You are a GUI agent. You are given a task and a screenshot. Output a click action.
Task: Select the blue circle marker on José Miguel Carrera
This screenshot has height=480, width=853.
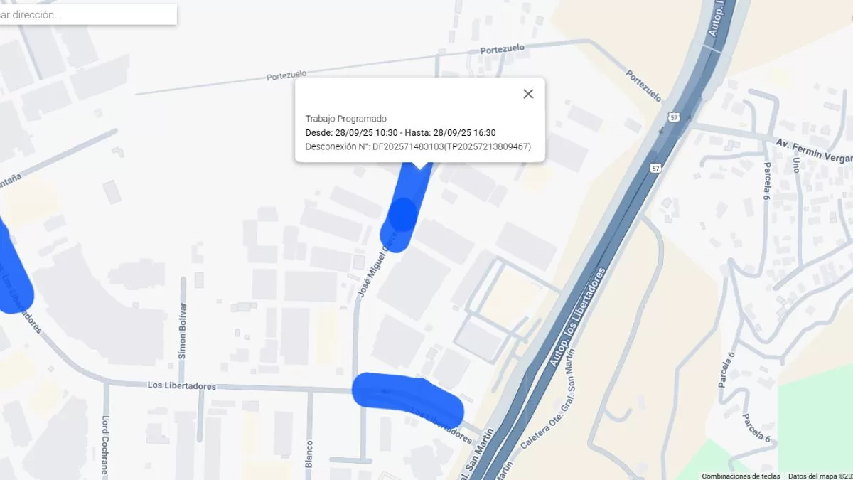click(403, 215)
